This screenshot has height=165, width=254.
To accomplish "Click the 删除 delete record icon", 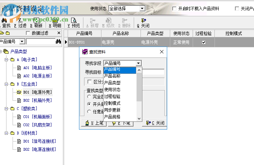I will click(124, 20).
